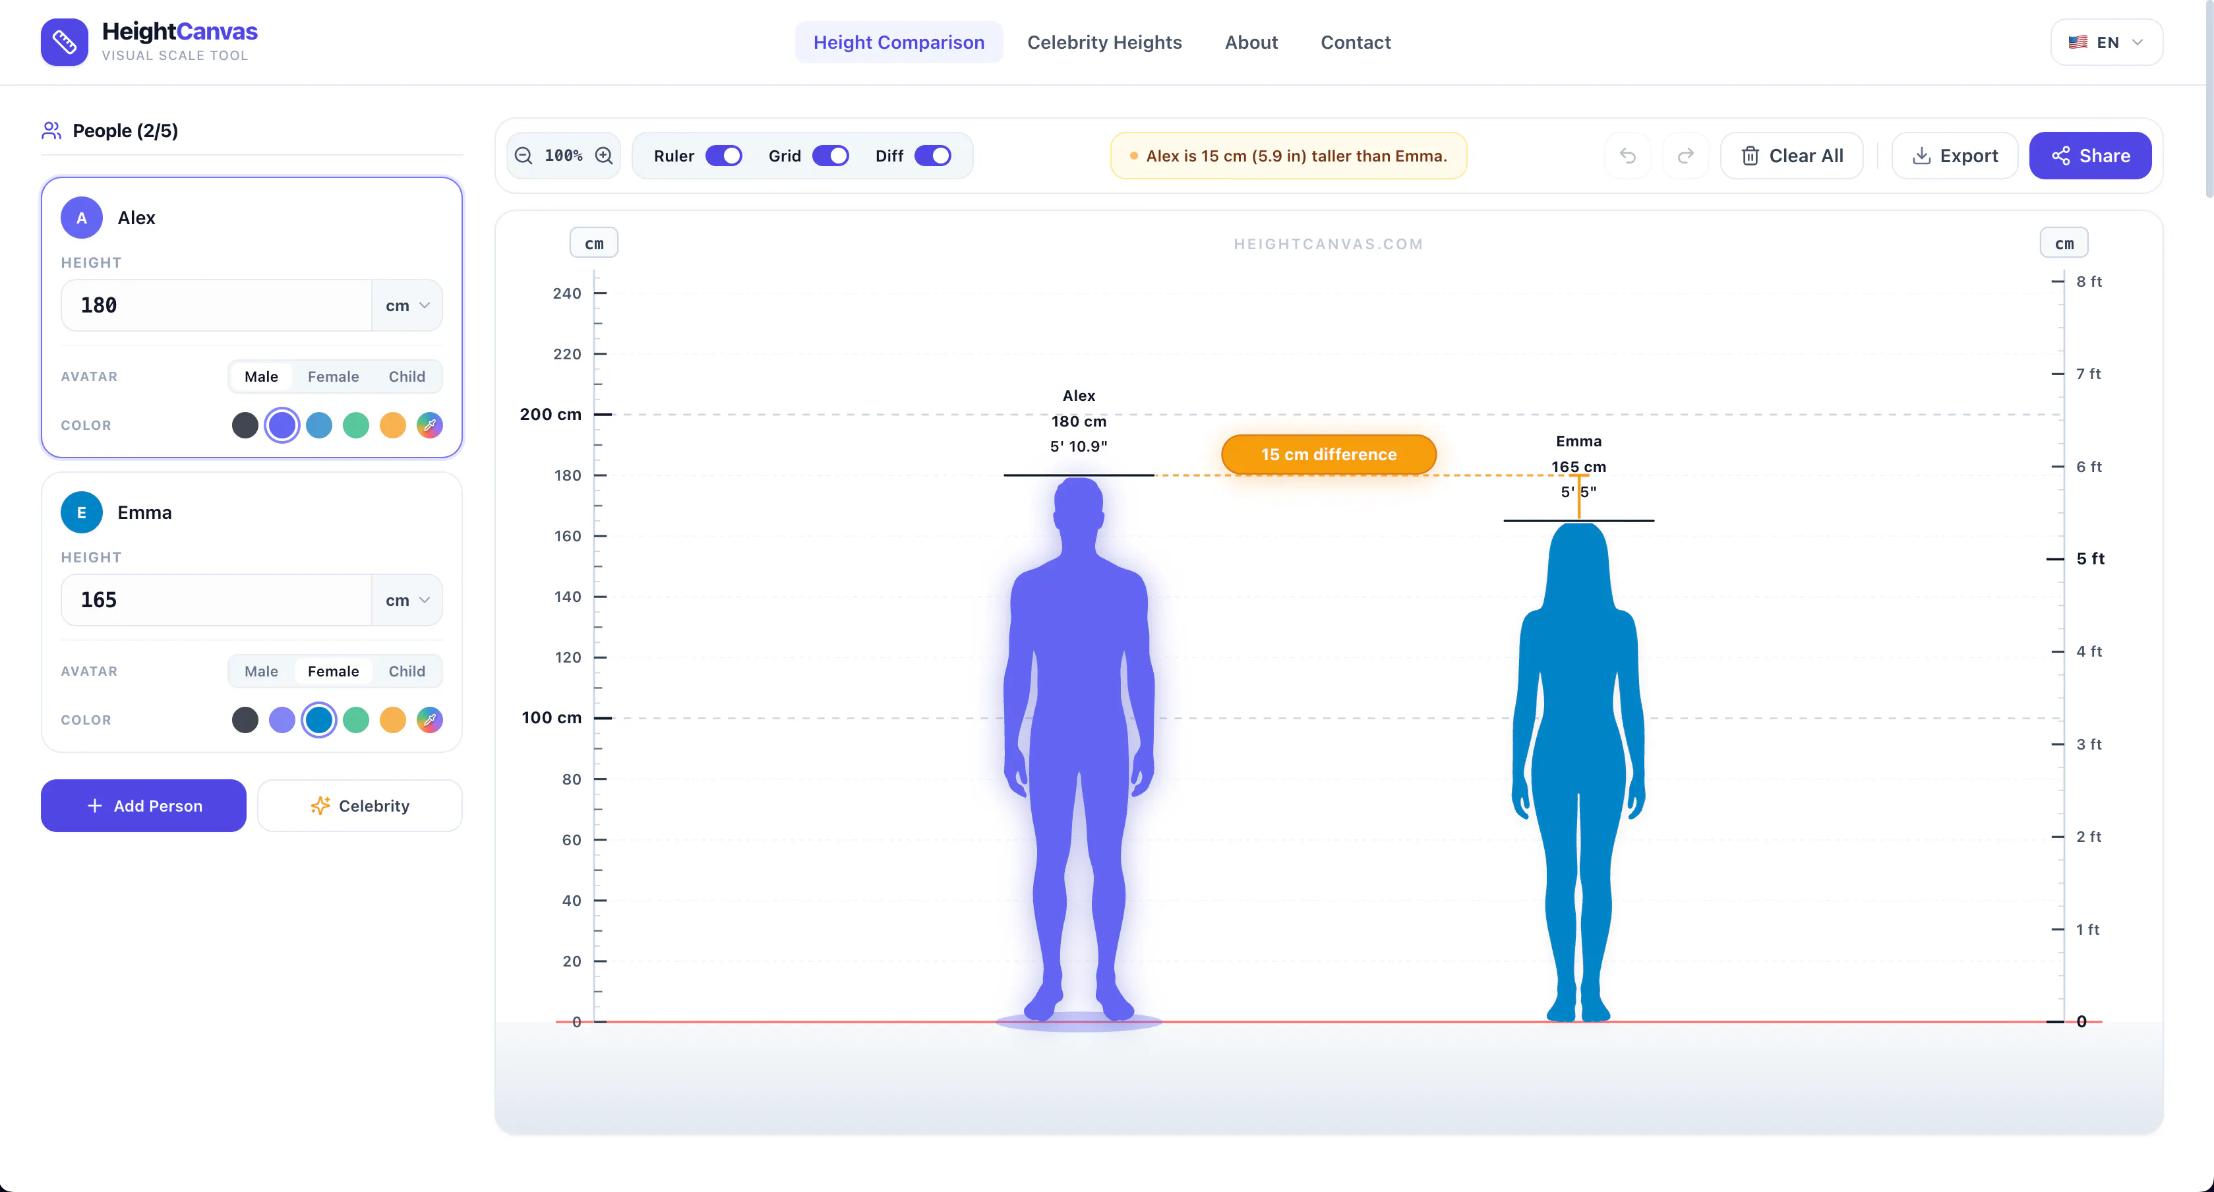Open the Height Comparison tab
Image resolution: width=2214 pixels, height=1192 pixels.
pos(899,42)
